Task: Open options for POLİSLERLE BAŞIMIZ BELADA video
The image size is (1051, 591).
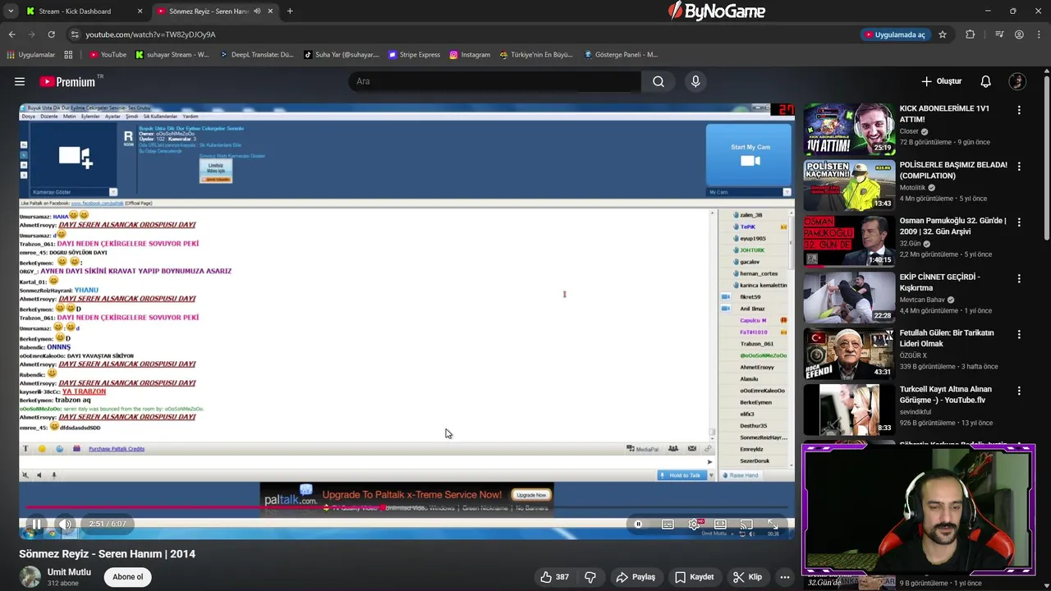Action: click(1019, 166)
